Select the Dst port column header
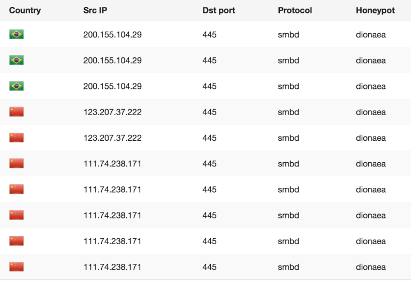 tap(218, 10)
